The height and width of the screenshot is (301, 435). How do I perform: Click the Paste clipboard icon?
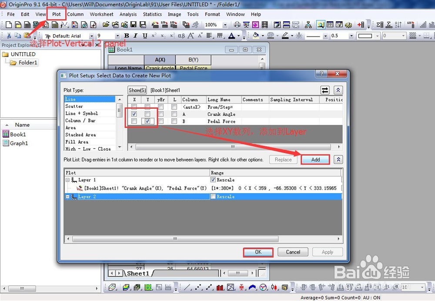pyautogui.click(x=27, y=36)
